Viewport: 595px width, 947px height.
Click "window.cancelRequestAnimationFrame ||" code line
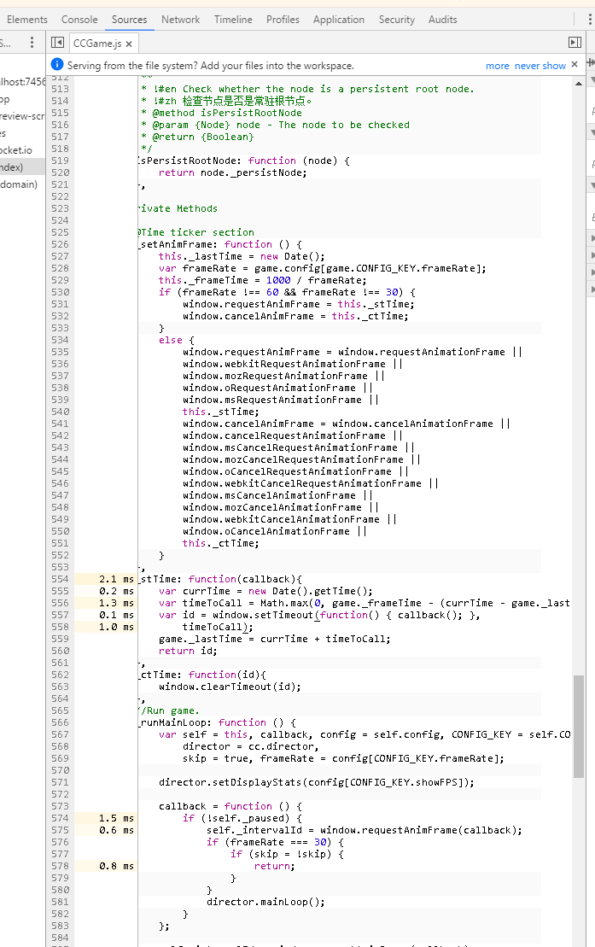tap(293, 436)
